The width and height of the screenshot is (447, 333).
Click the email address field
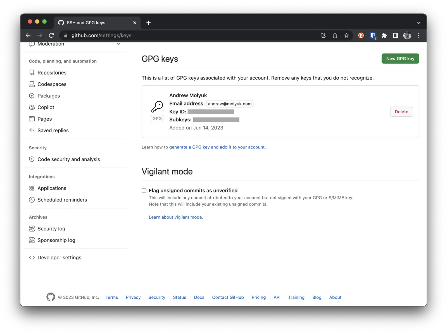point(229,104)
